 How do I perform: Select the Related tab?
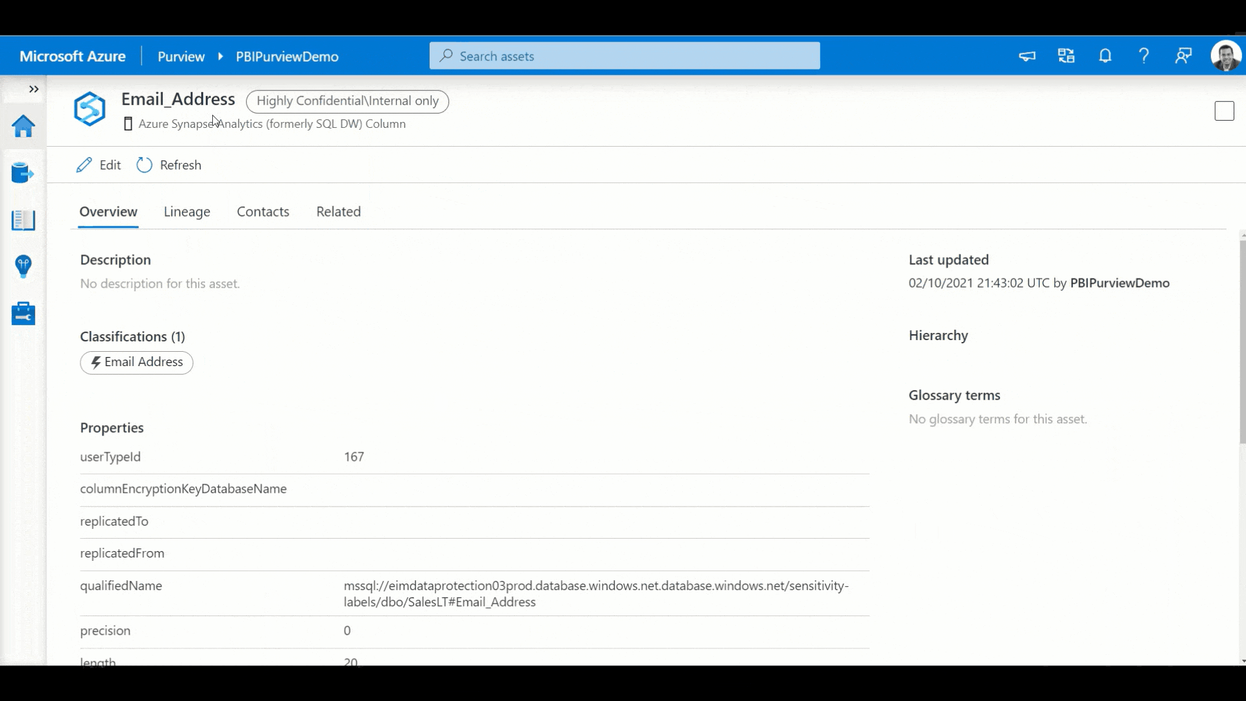pyautogui.click(x=338, y=212)
